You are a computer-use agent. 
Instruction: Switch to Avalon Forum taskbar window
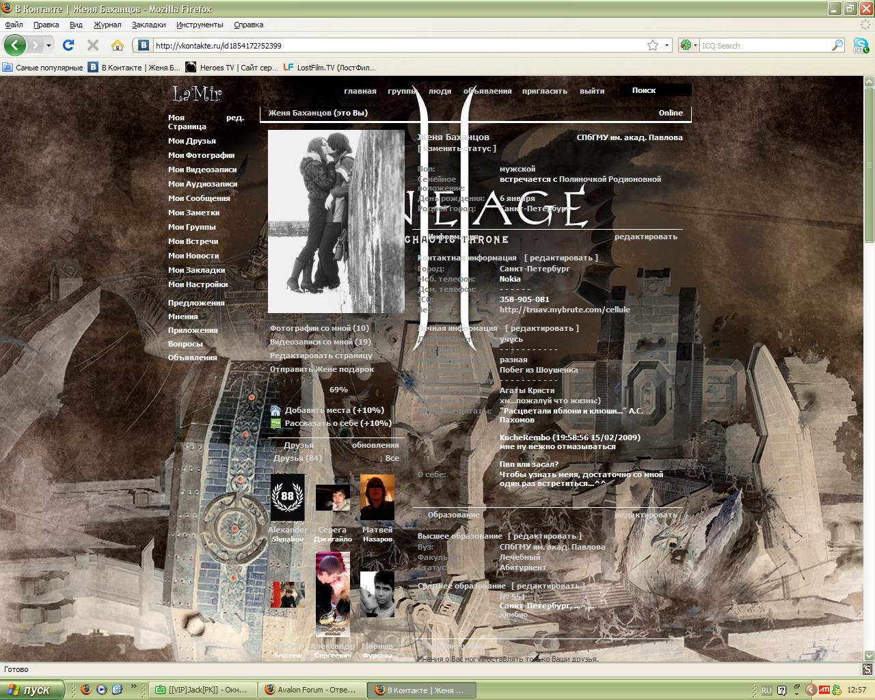[x=312, y=690]
